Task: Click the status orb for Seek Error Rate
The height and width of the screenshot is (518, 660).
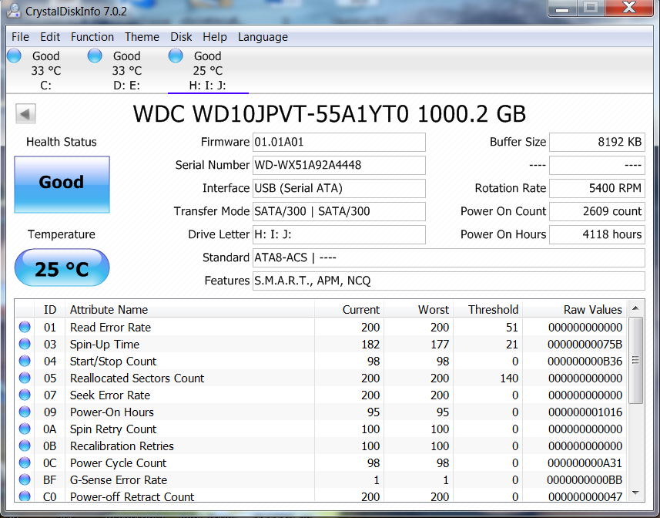Action: tap(25, 395)
